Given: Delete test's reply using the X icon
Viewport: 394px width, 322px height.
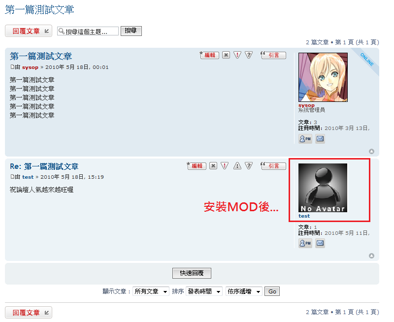Looking at the screenshot, I should [x=213, y=166].
